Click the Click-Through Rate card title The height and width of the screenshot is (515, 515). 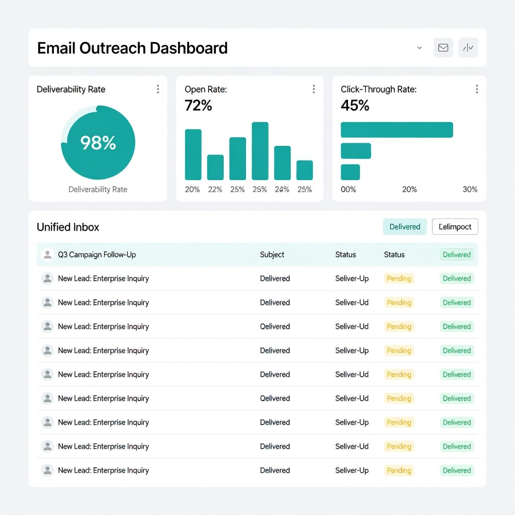pyautogui.click(x=379, y=90)
